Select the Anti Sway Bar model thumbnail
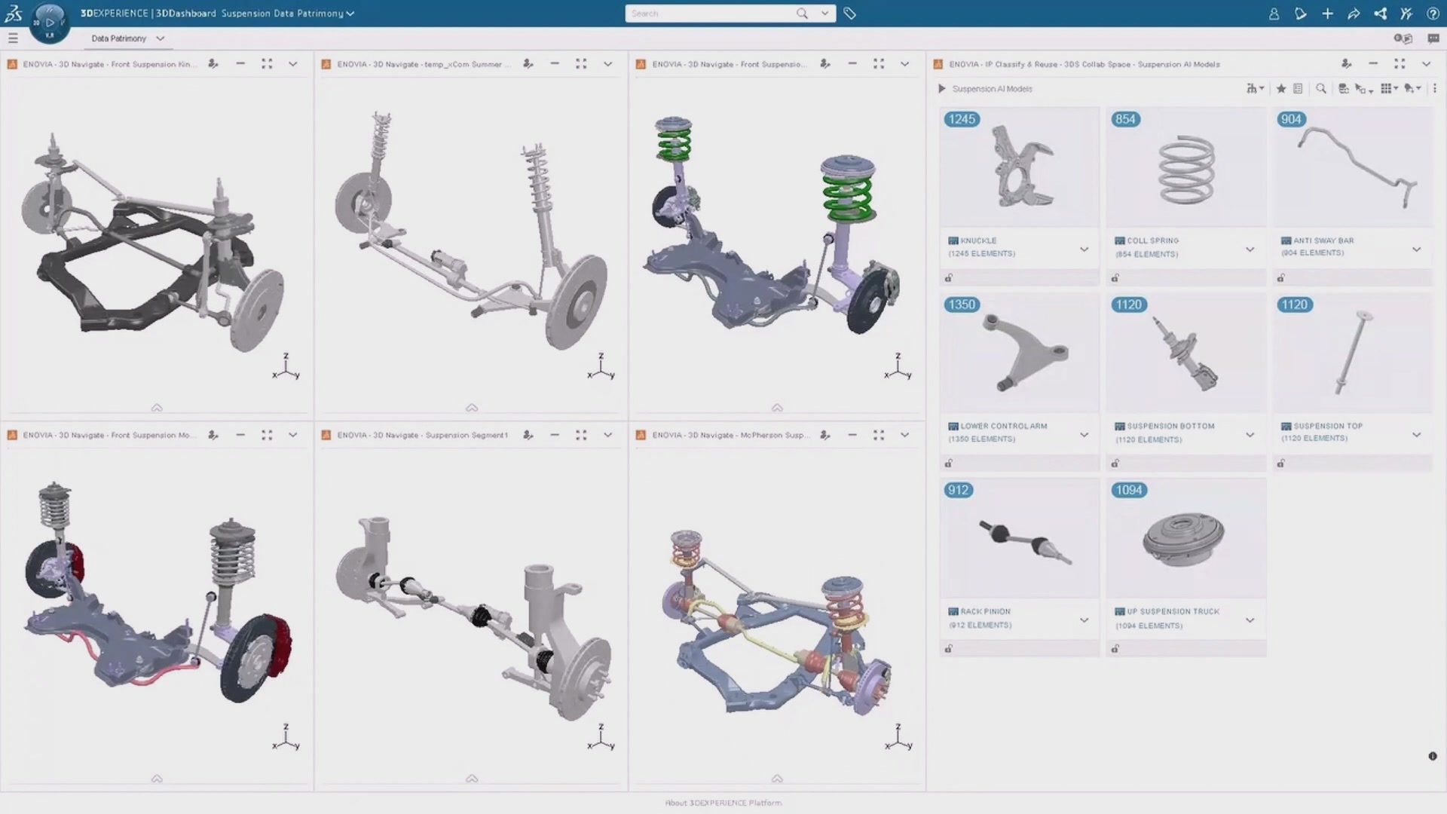The image size is (1447, 814). (x=1352, y=167)
